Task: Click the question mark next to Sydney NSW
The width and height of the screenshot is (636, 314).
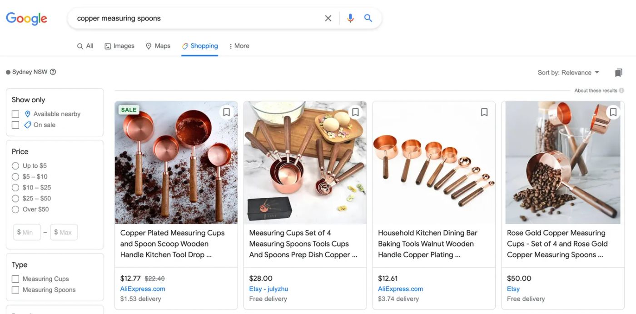Action: tap(53, 72)
